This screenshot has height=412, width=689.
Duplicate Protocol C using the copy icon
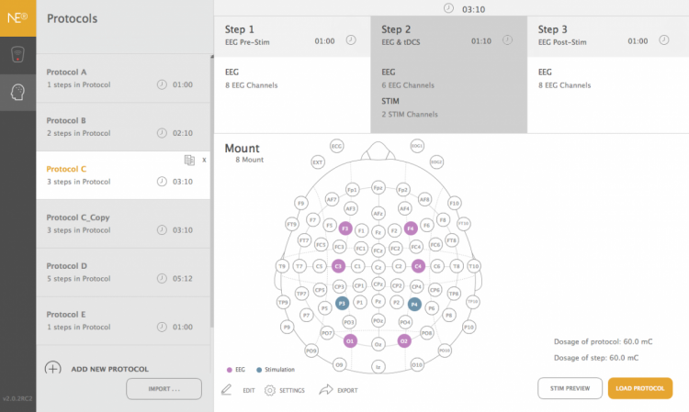tap(189, 160)
